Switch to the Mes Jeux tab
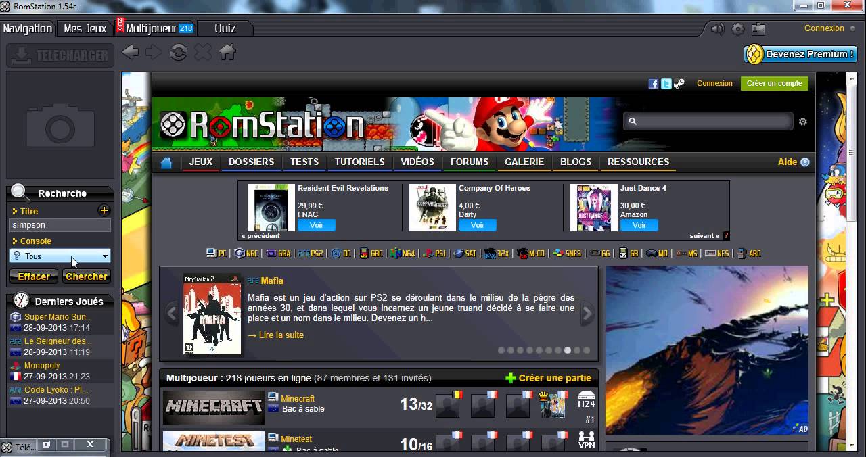The image size is (866, 457). click(85, 28)
